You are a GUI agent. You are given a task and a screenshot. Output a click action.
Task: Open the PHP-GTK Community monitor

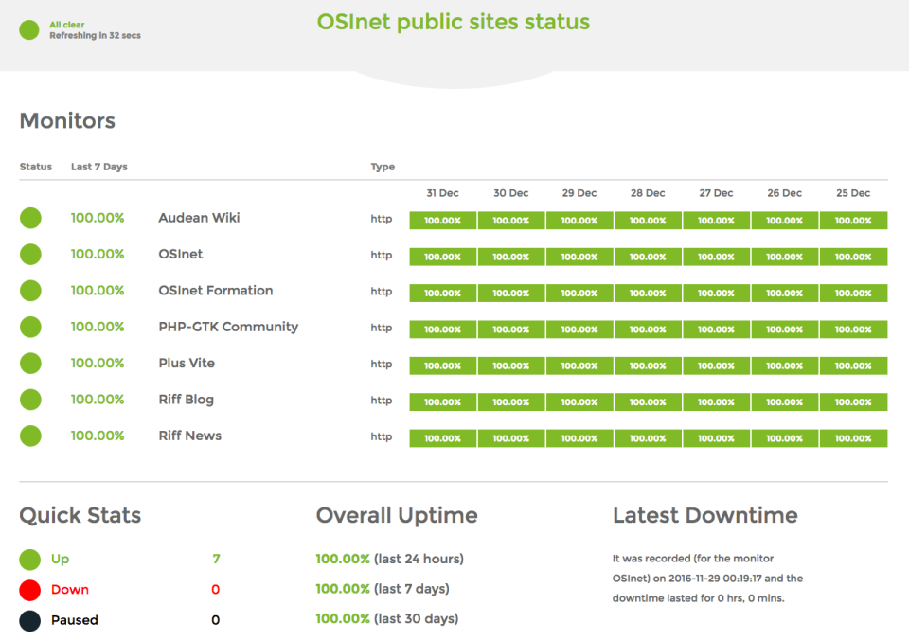click(x=228, y=327)
